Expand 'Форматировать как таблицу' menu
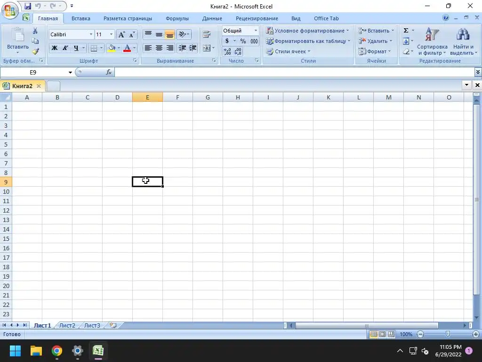482x362 pixels. pyautogui.click(x=308, y=41)
